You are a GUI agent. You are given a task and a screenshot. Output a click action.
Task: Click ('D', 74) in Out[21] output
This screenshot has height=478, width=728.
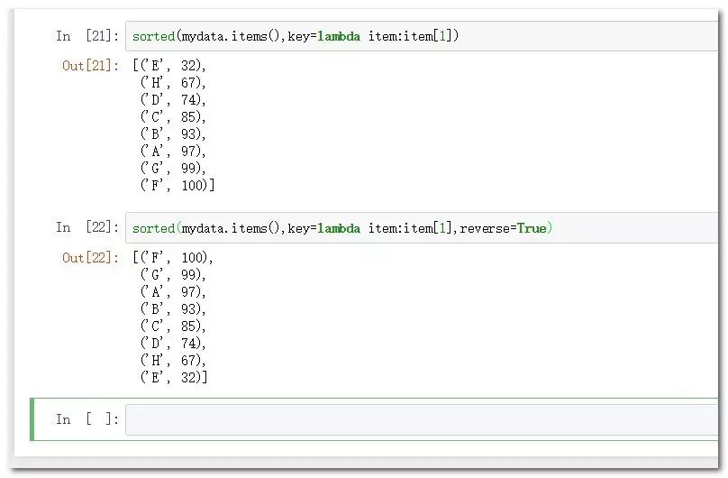pos(173,100)
